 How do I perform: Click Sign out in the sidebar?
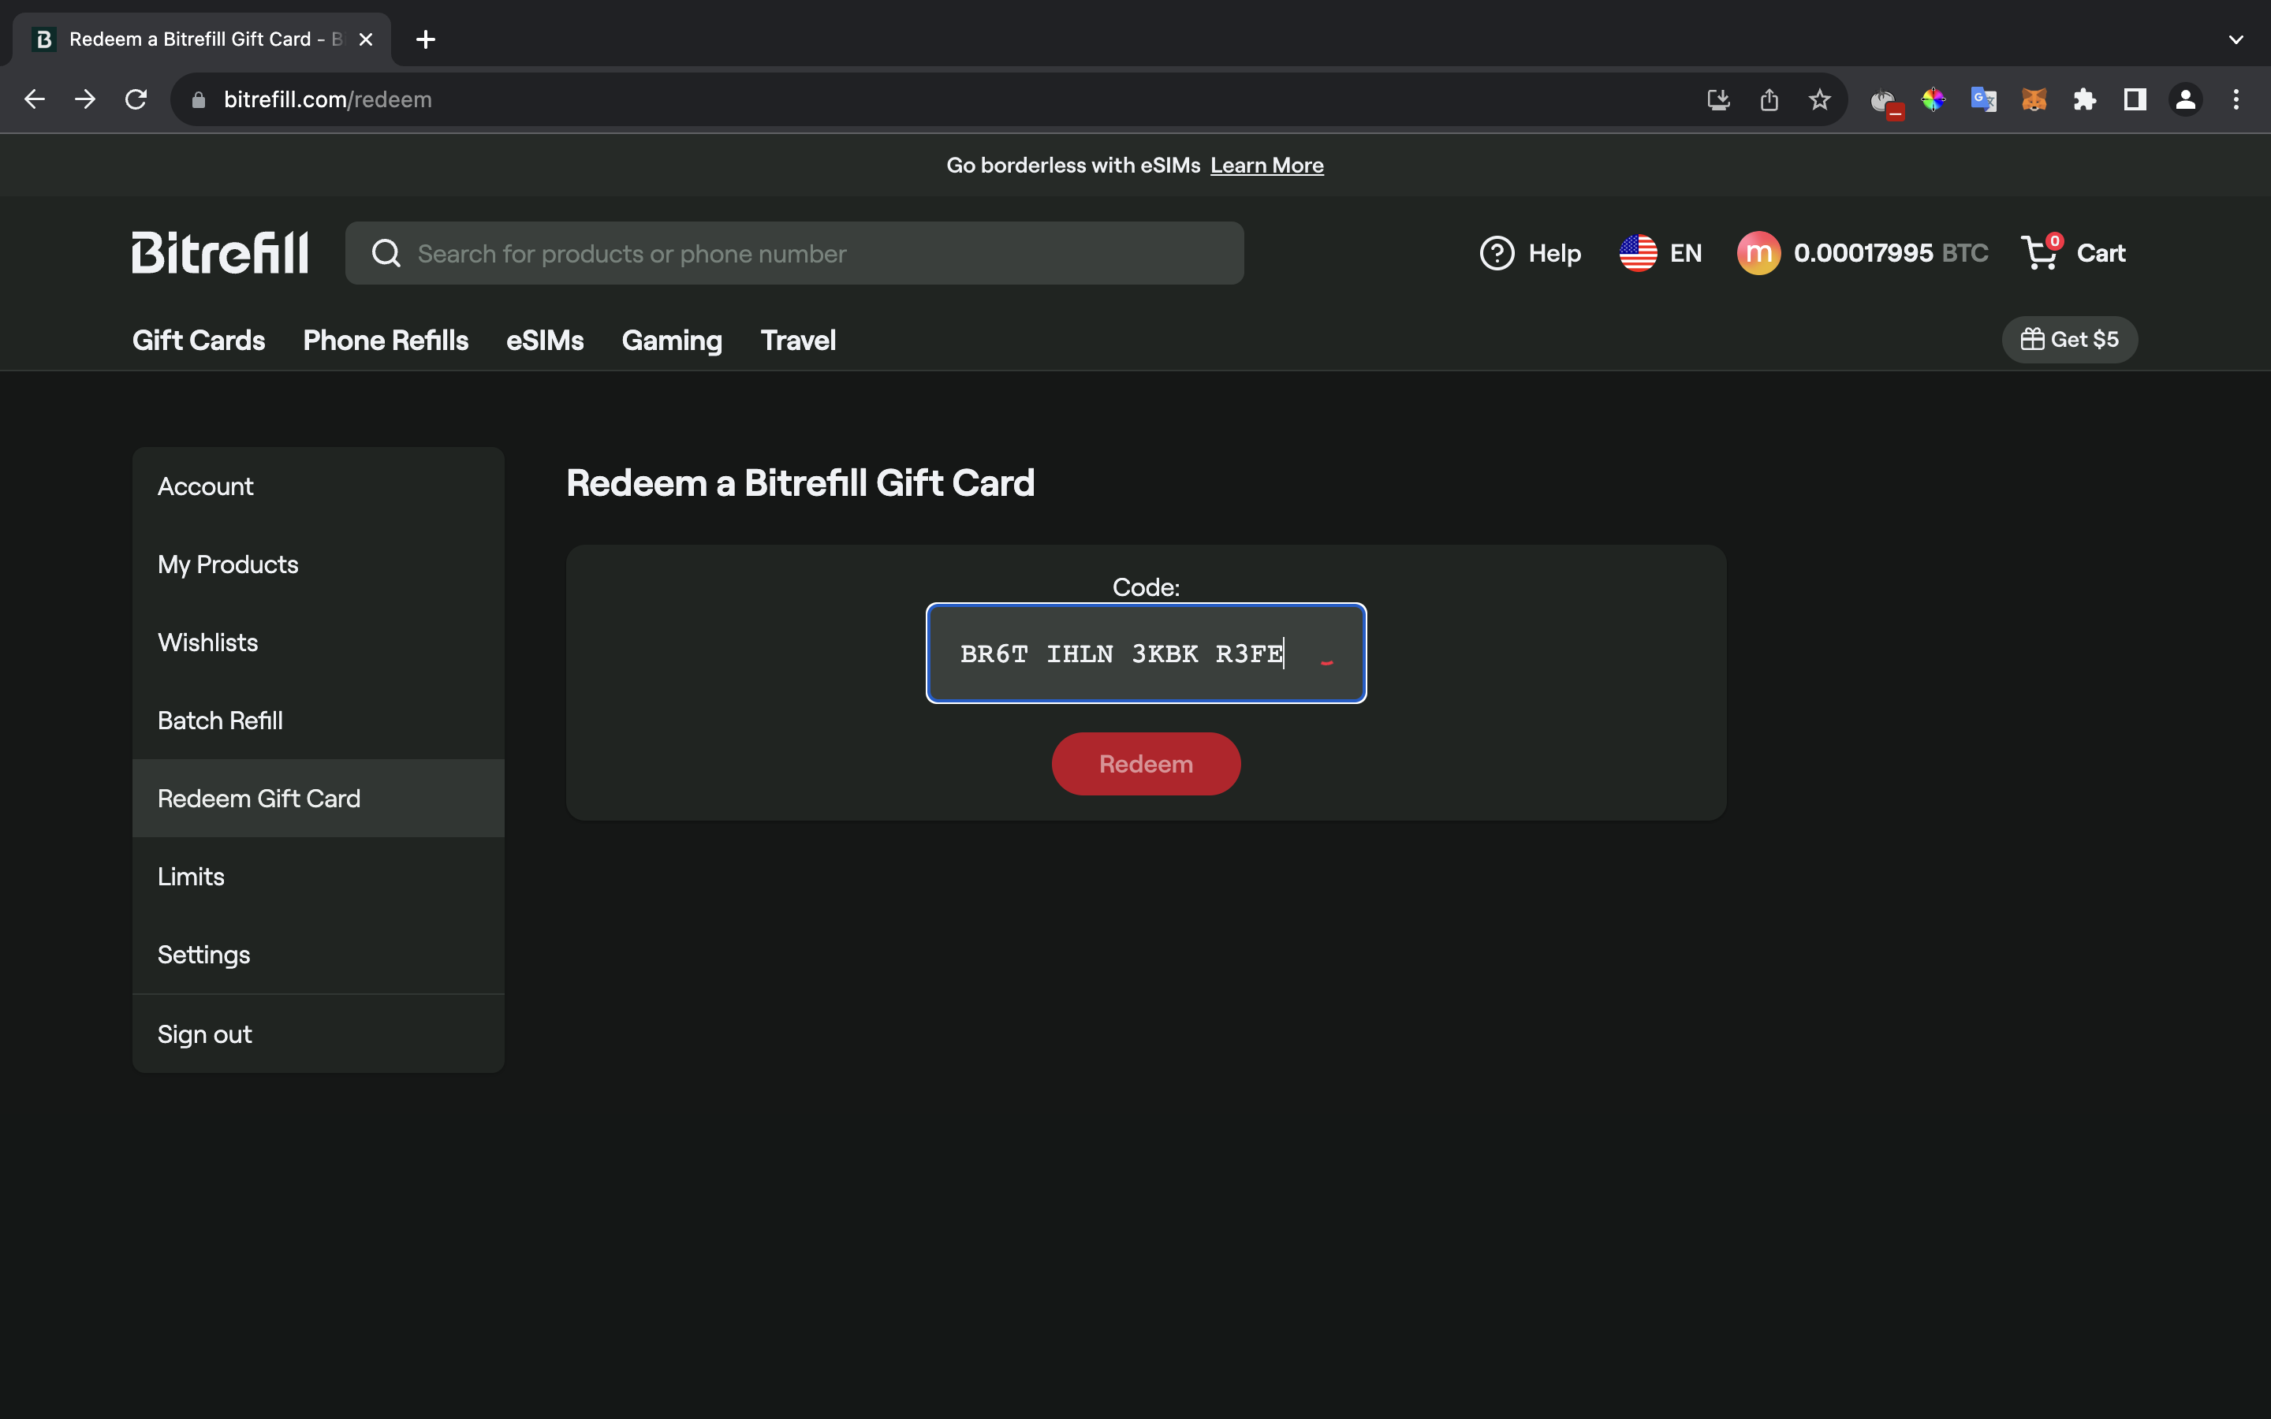(318, 1034)
